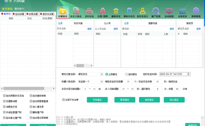Focus the 好友名称 search field
This screenshot has width=205, height=126.
point(72,29)
